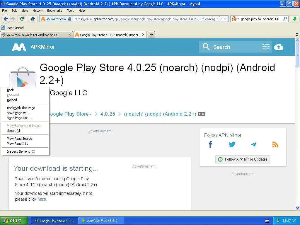
Task: Bookmark page with the star icon
Action: coord(219,19)
